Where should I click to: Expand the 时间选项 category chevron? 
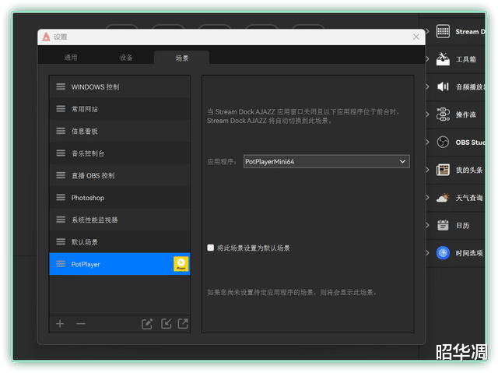click(x=427, y=253)
